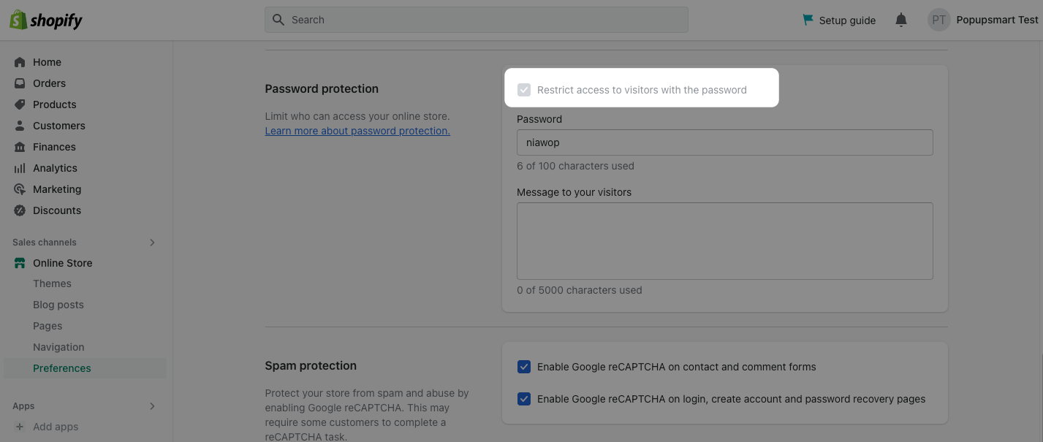
Task: Click the Shopify logo
Action: [x=45, y=20]
